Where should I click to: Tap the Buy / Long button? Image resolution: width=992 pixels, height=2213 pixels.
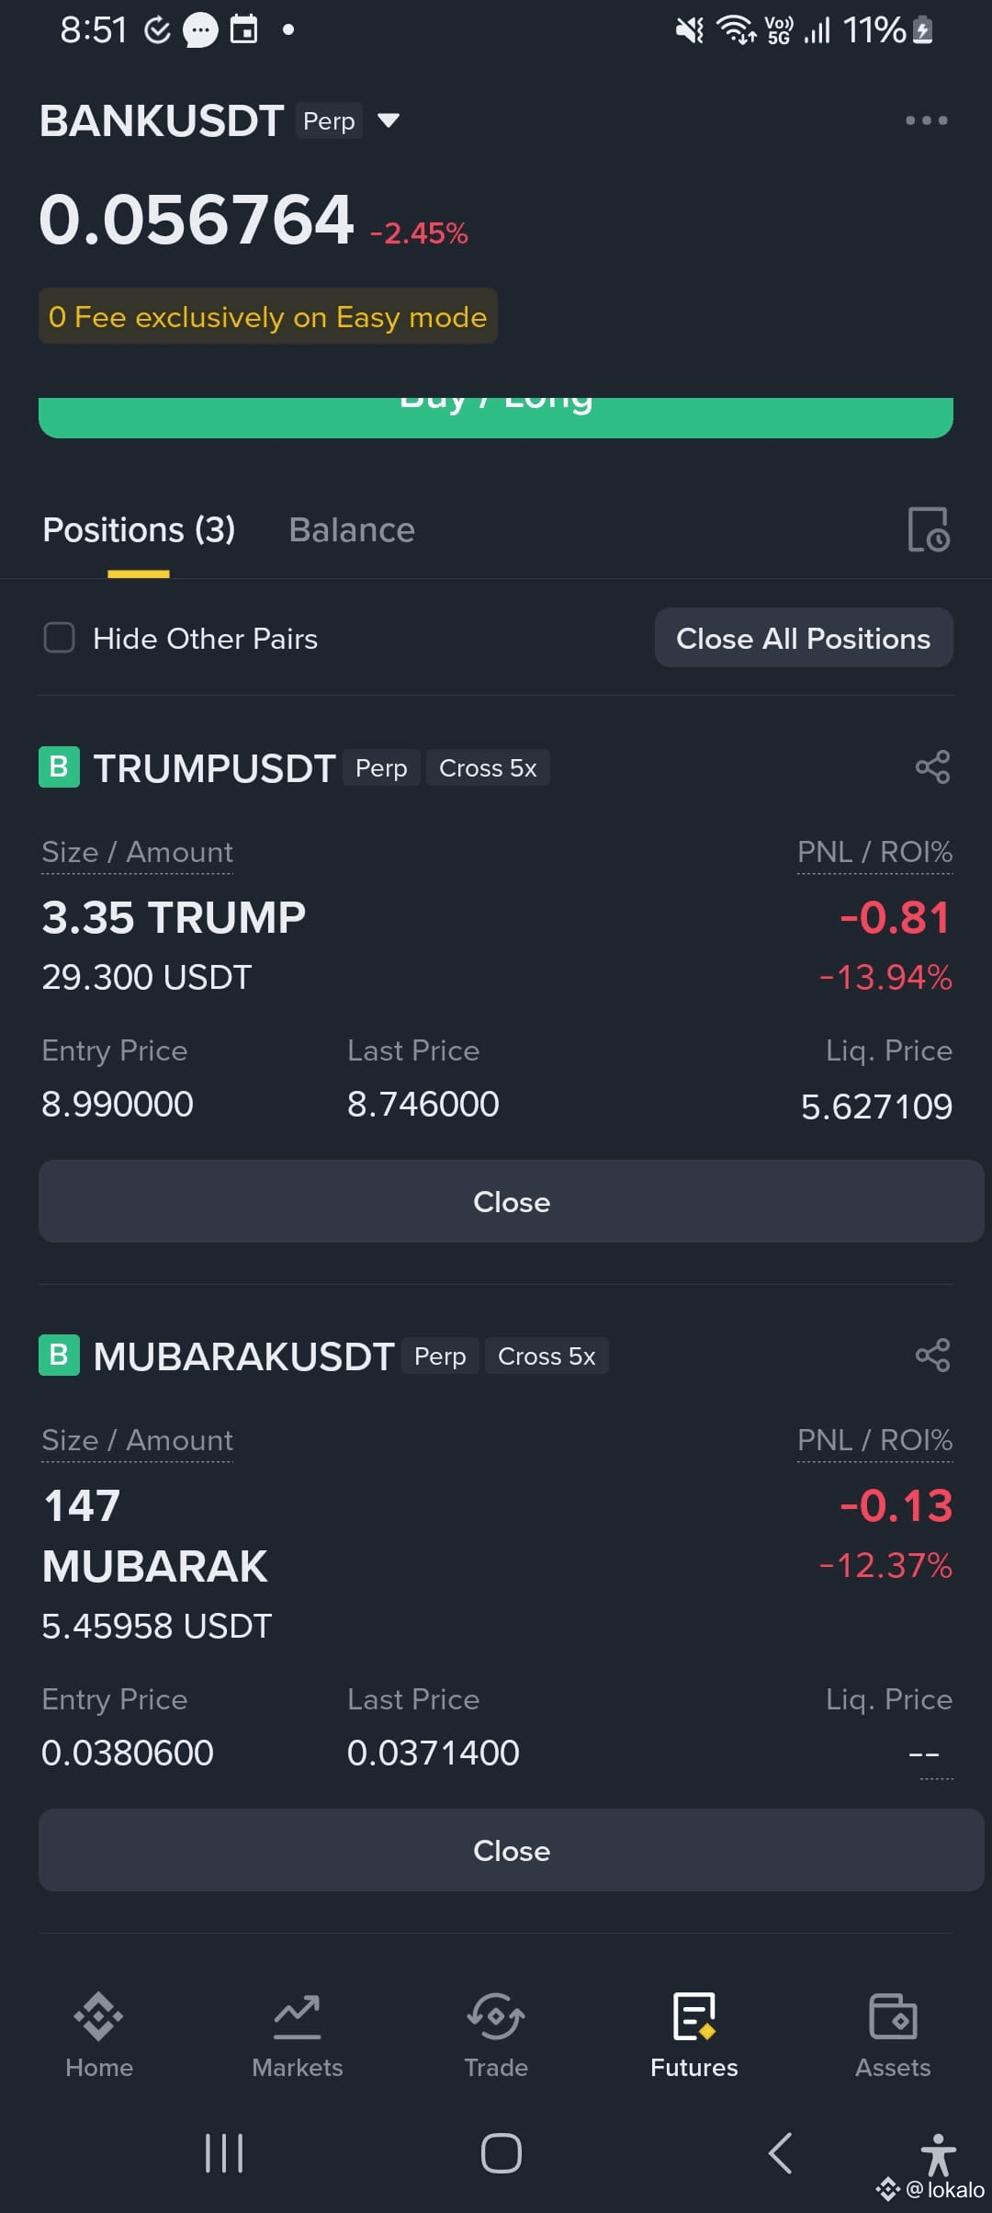[x=496, y=417]
